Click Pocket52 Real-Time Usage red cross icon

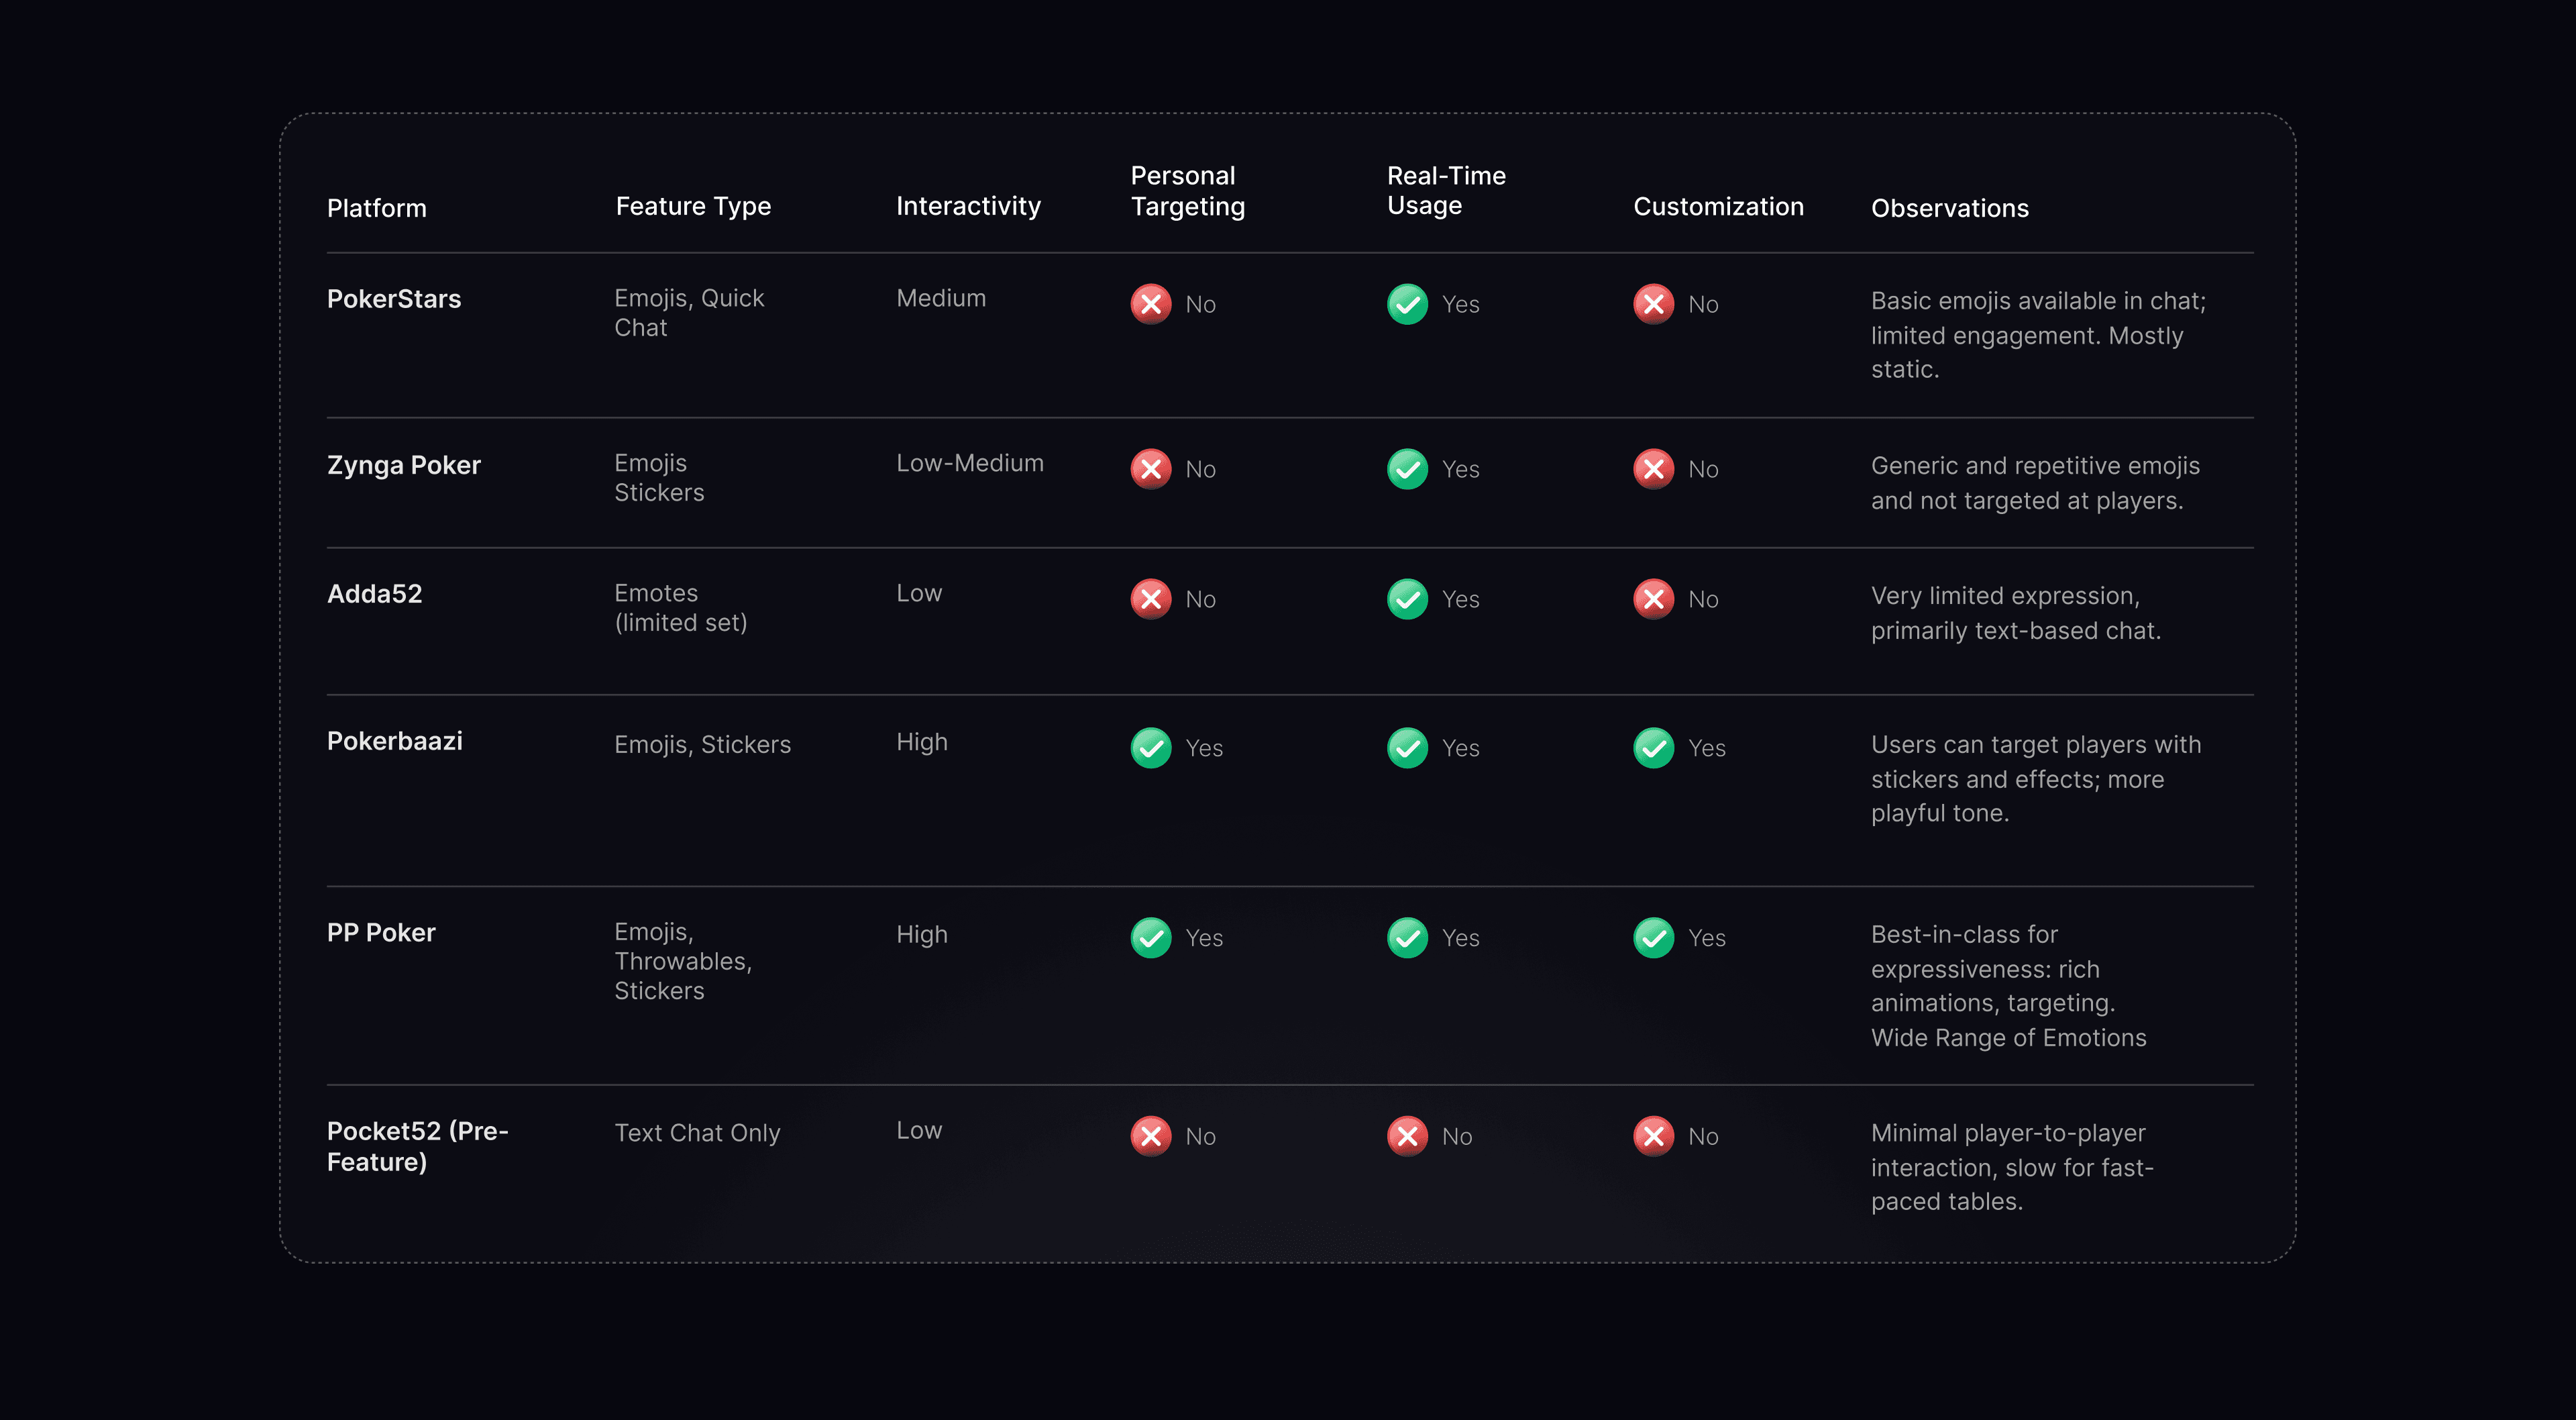pyautogui.click(x=1407, y=1136)
